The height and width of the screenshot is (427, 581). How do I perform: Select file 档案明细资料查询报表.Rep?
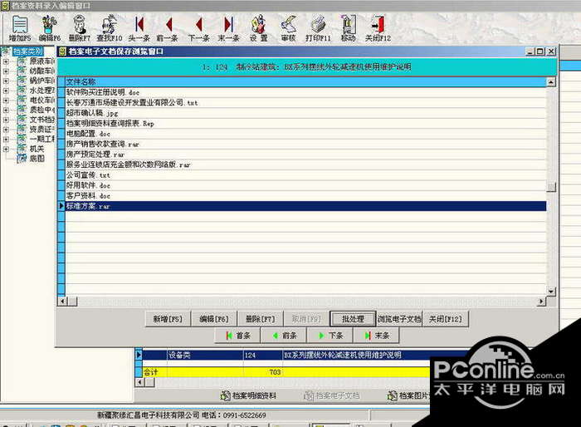point(305,123)
